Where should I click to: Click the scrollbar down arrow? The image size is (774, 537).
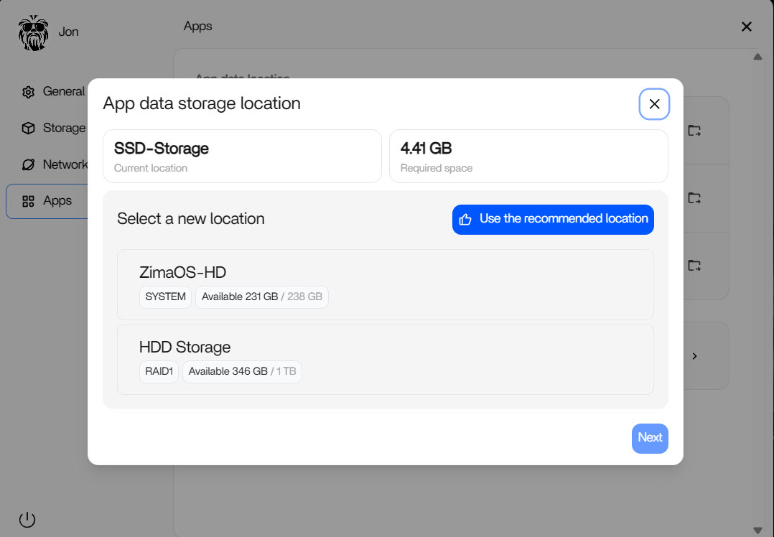click(x=757, y=530)
